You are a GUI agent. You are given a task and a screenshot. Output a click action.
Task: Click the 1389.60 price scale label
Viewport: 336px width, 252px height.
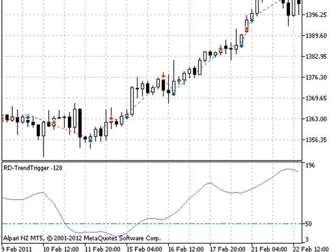coord(316,36)
